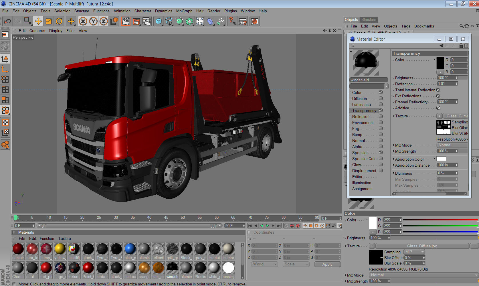This screenshot has height=286, width=479.
Task: Toggle the Specular channel checkbox
Action: (381, 153)
